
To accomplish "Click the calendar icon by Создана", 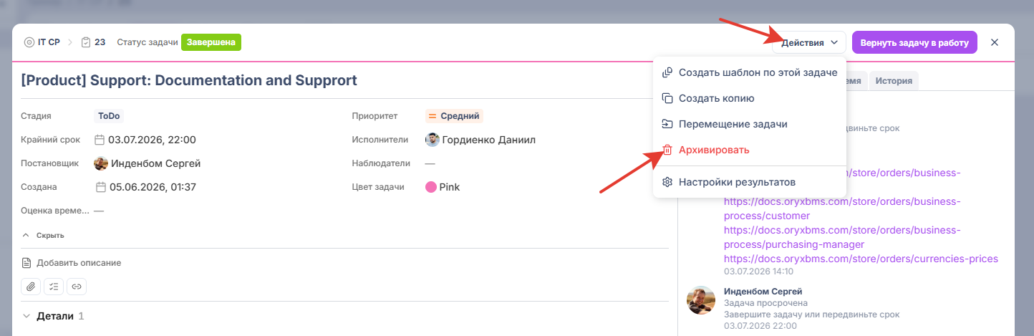I will 100,187.
